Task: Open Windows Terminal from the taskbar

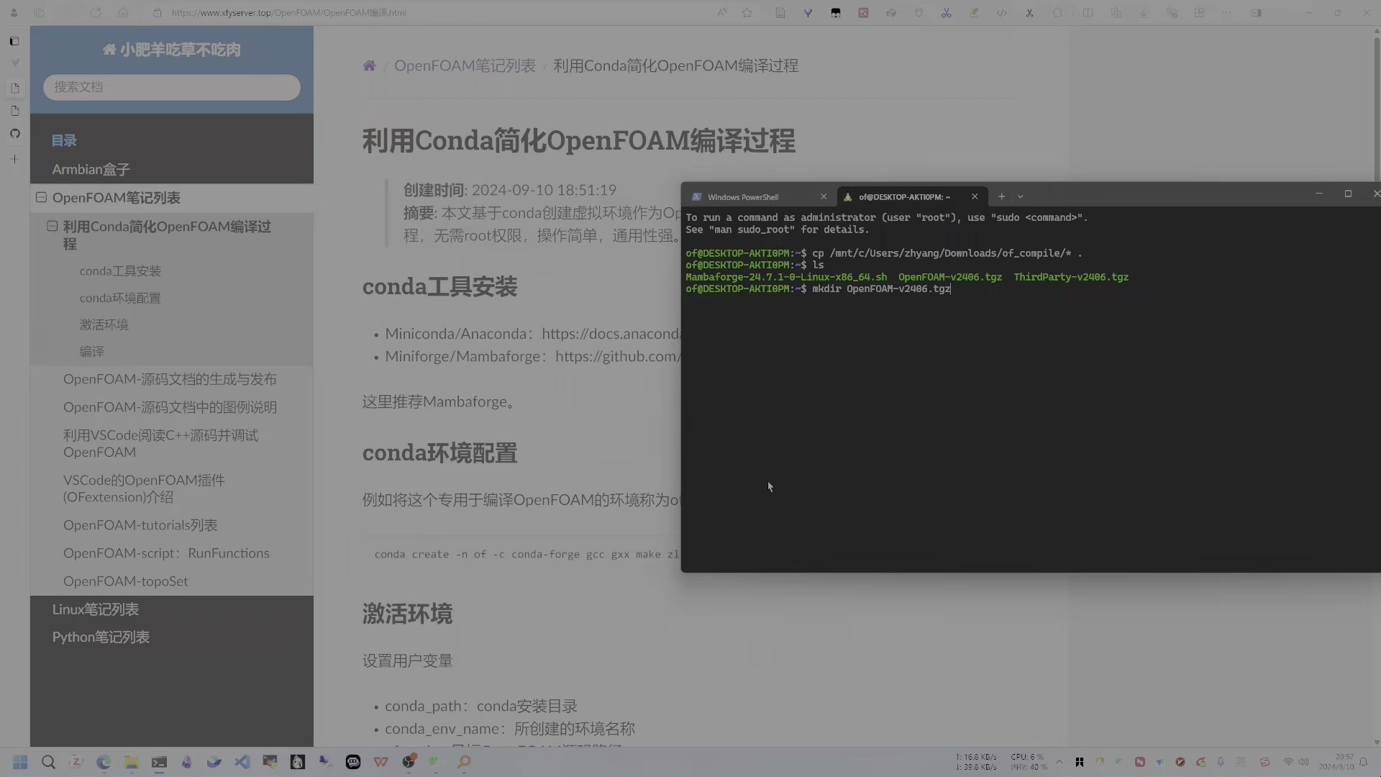Action: tap(159, 762)
